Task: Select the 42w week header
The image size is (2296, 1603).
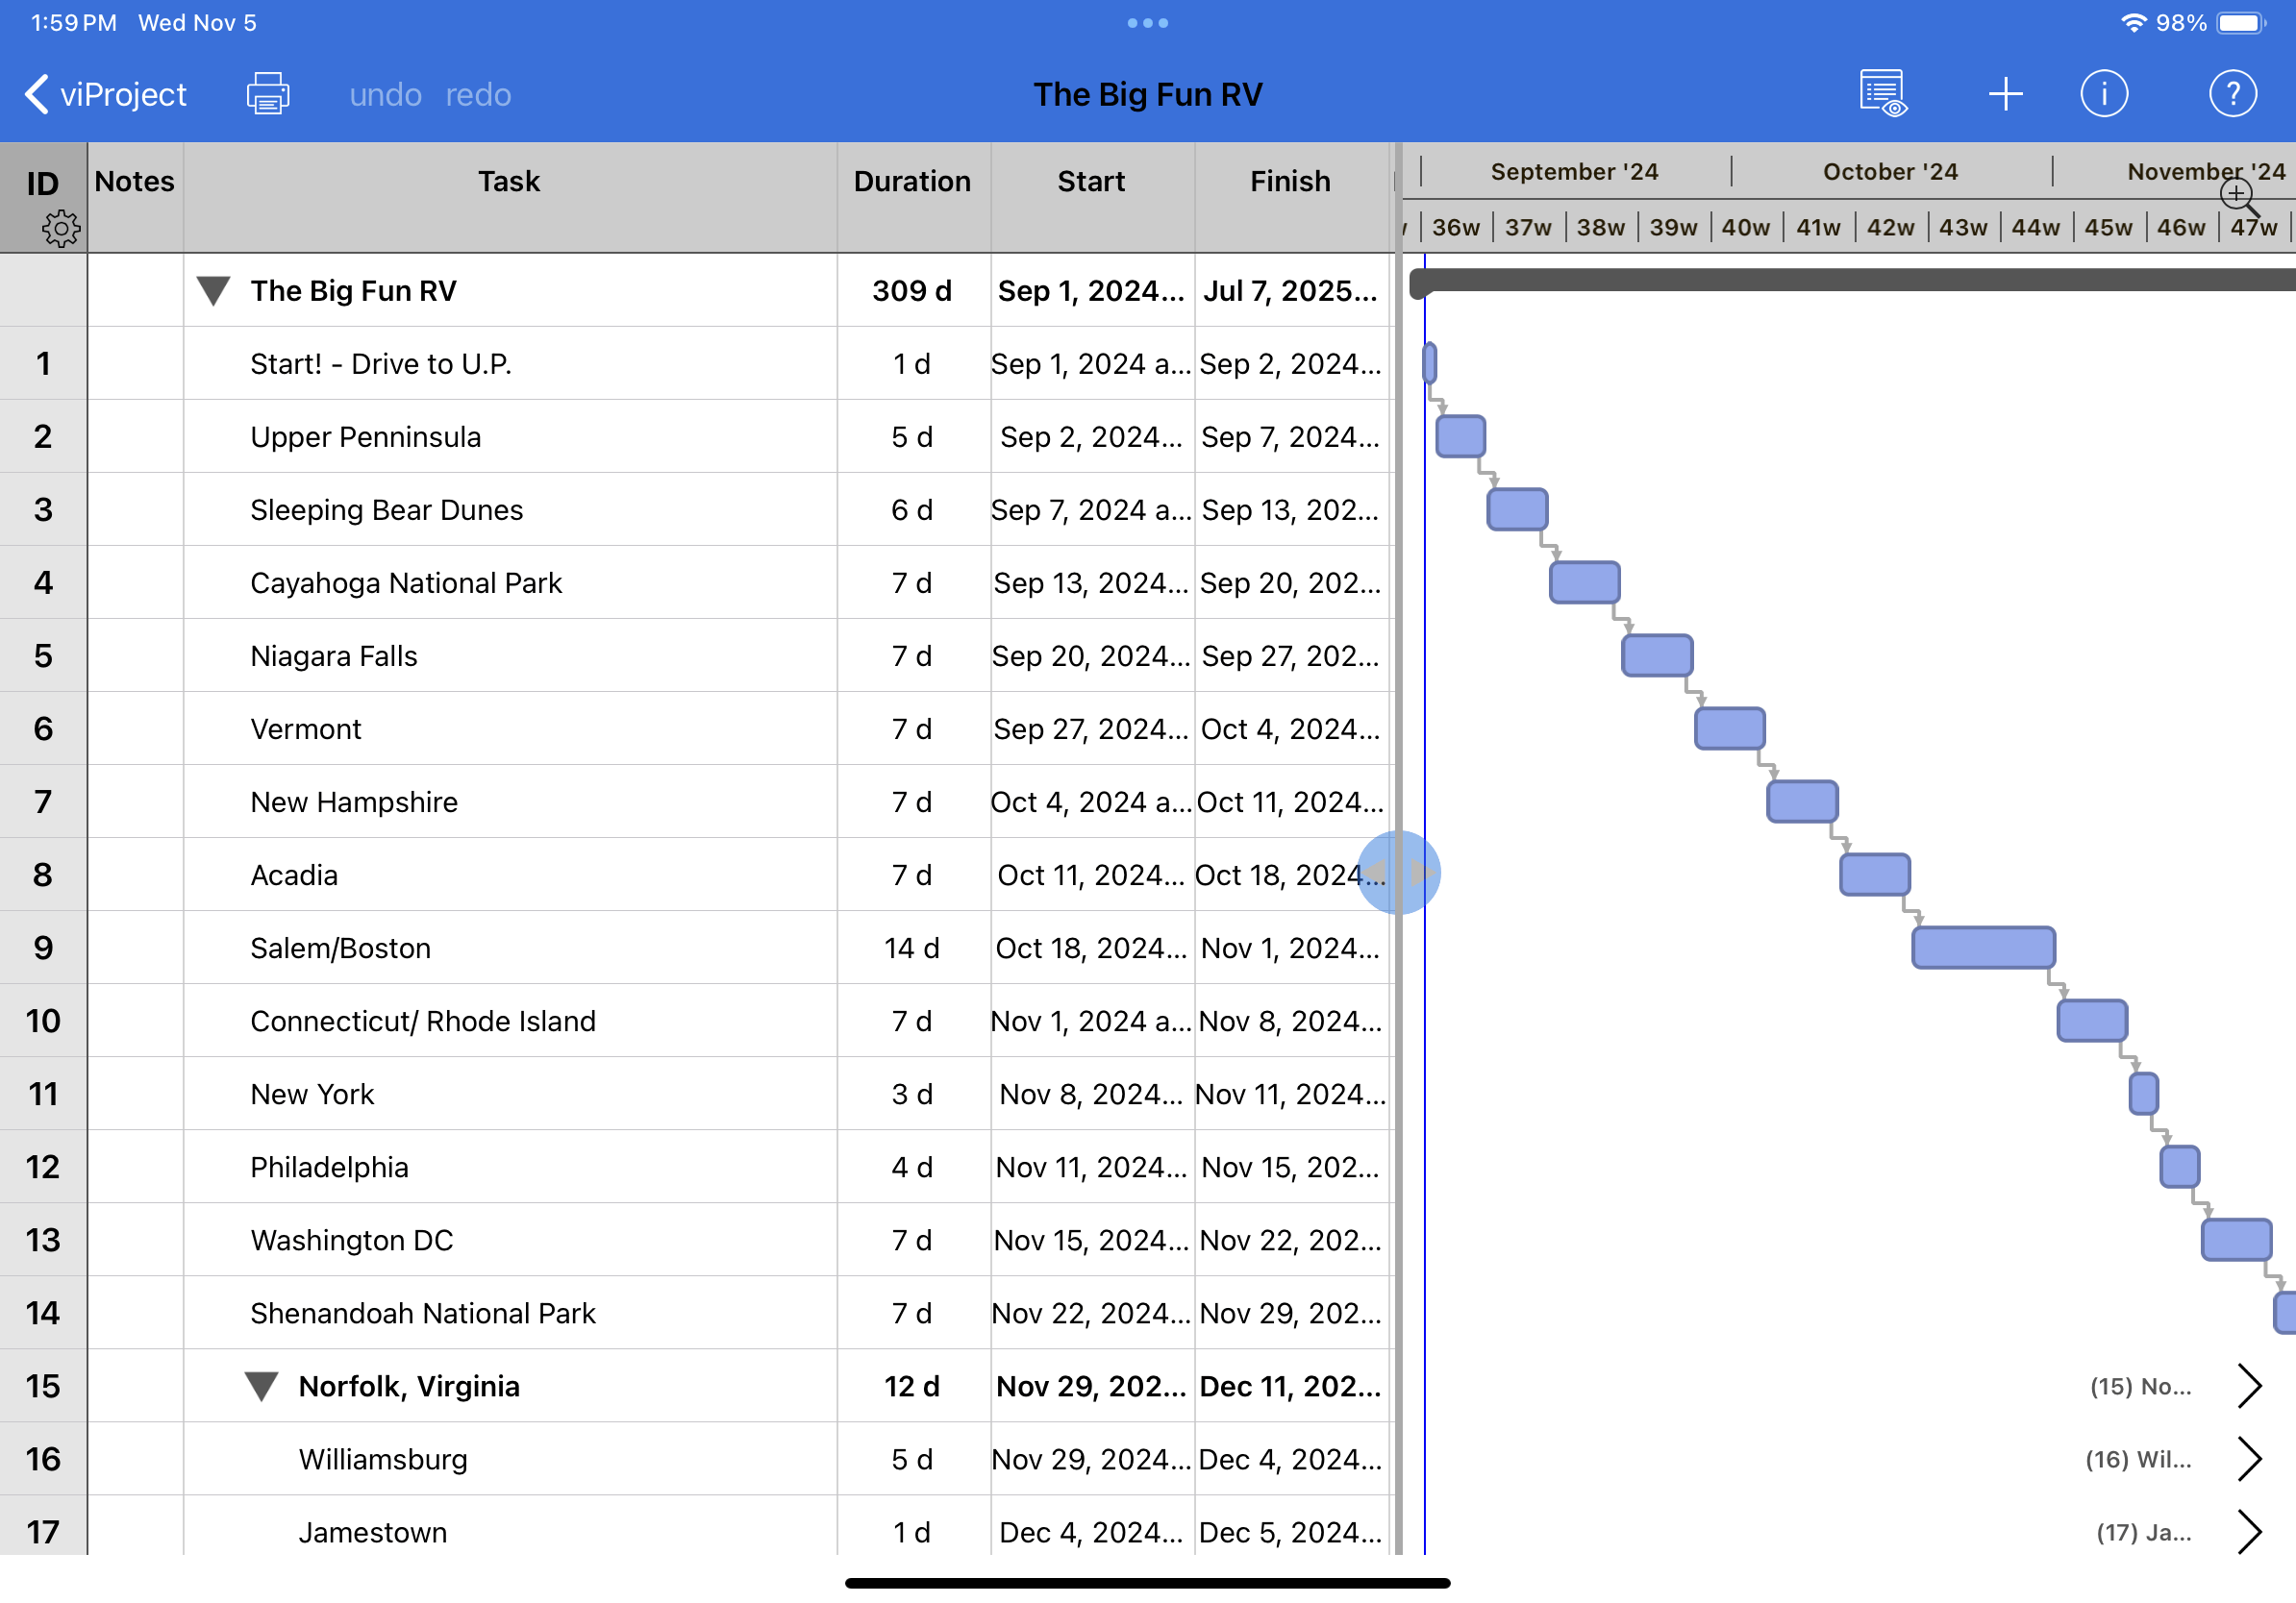Action: click(x=1890, y=227)
